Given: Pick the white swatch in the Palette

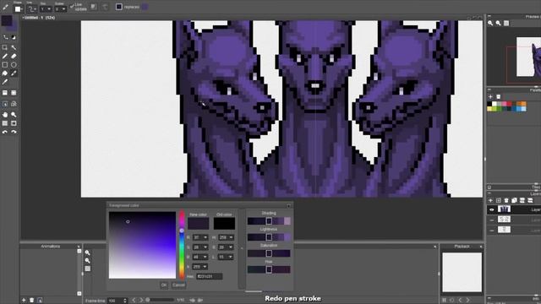Looking at the screenshot, I should click(495, 104).
